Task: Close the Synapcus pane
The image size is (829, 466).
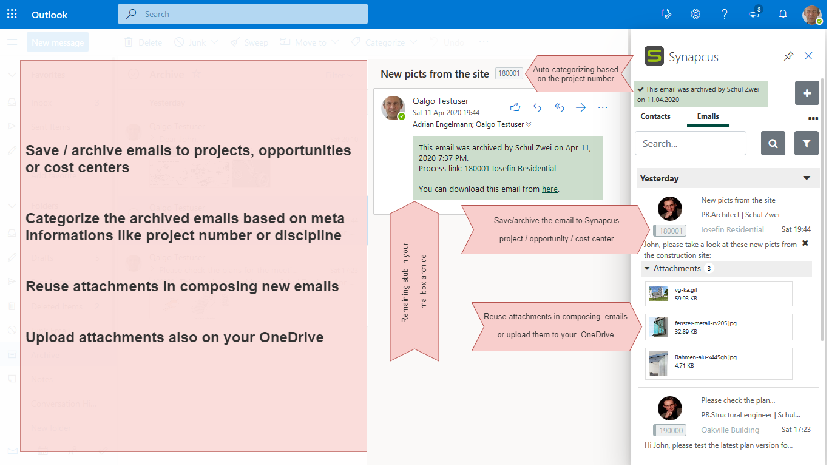Action: click(808, 56)
